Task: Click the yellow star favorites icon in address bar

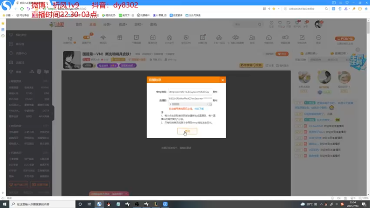Action: coord(274,9)
